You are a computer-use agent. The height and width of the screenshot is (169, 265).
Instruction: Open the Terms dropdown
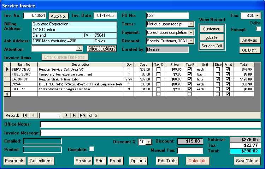[191, 24]
